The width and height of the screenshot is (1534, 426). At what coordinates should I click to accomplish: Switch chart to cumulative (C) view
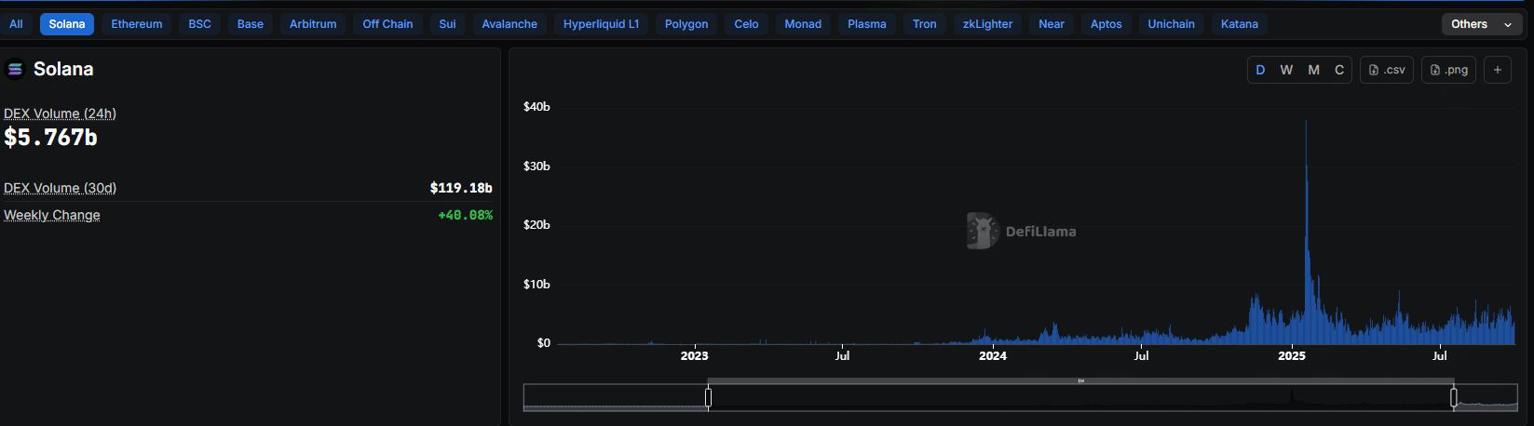point(1339,70)
